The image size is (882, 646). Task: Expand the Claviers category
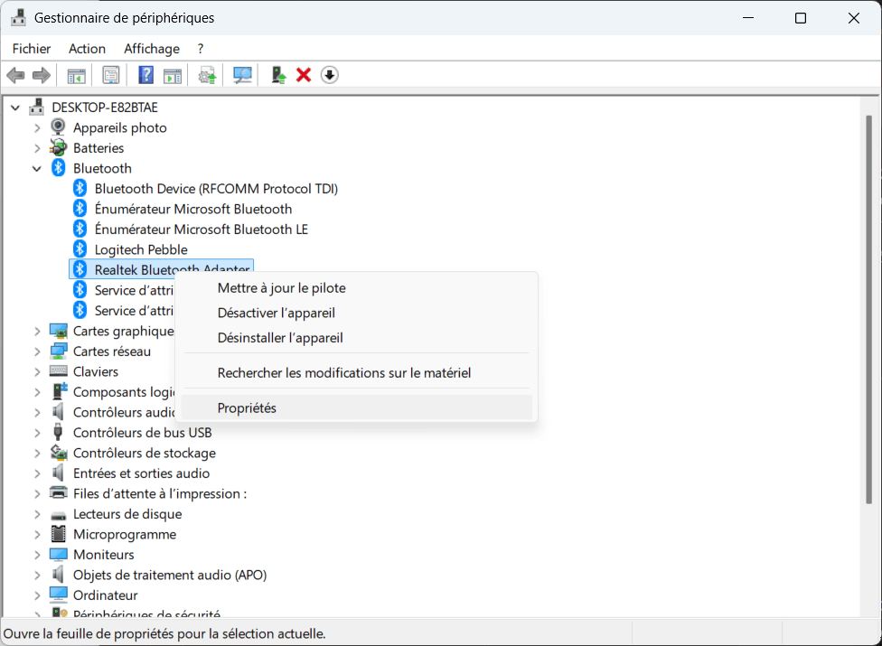click(37, 372)
